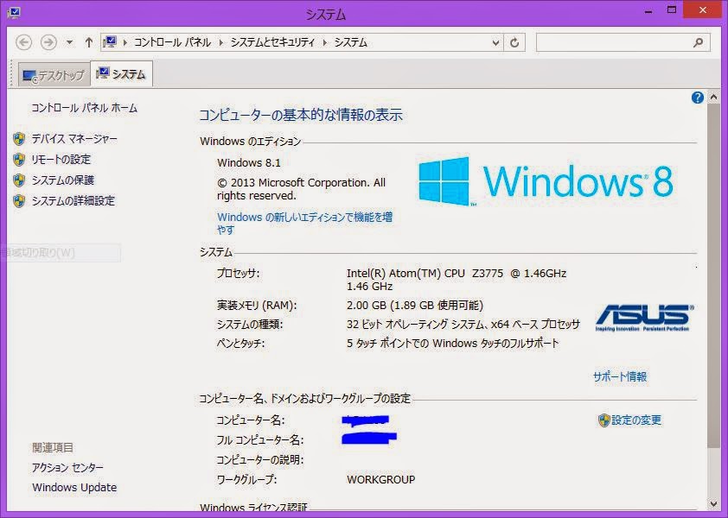Viewport: 728px width, 518px height.
Task: Click the shield icon beside 設定の変更
Action: point(603,420)
